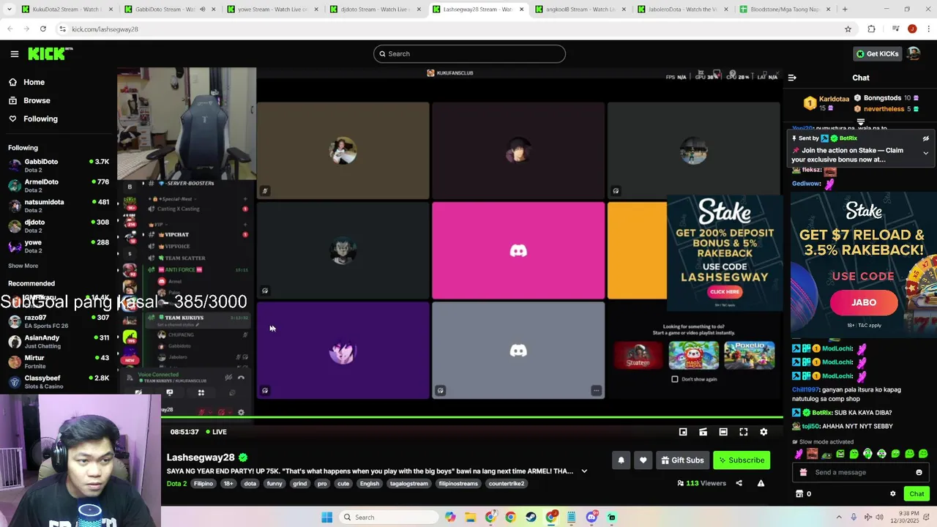Bookmark this page with the star icon

(x=848, y=29)
